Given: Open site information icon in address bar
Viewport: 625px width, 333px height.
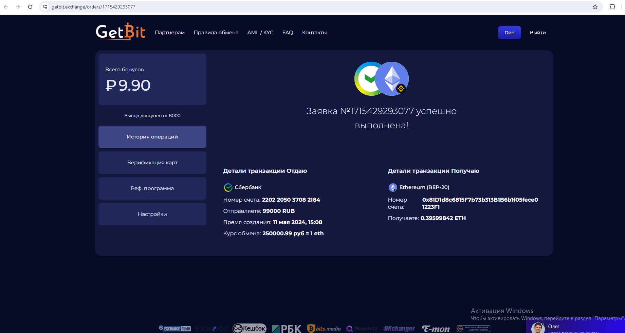Looking at the screenshot, I should pyautogui.click(x=45, y=7).
